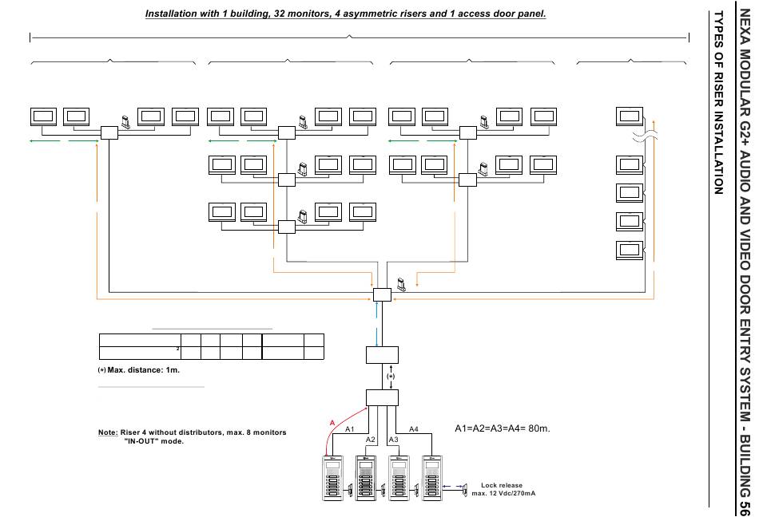Select the first riser's distributor box
Screen dimensions: 759x517
[x=109, y=133]
